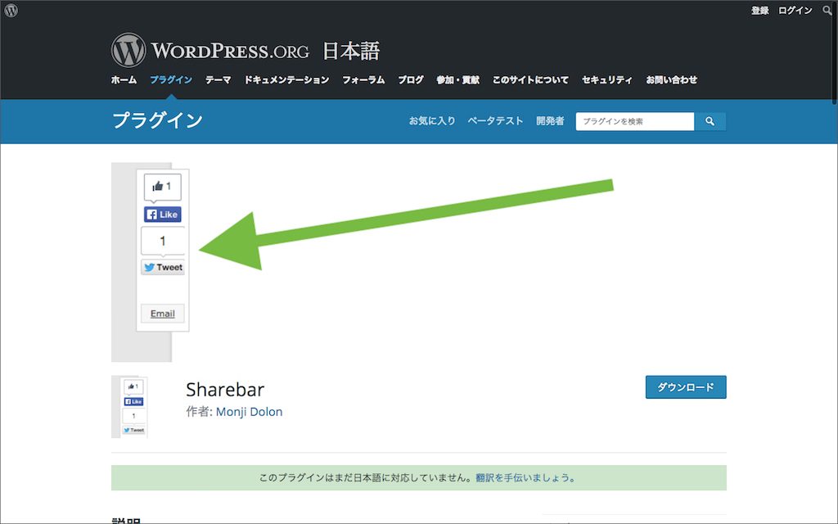The width and height of the screenshot is (838, 524).
Task: Click the tweet count box showing 1
Action: click(x=163, y=242)
